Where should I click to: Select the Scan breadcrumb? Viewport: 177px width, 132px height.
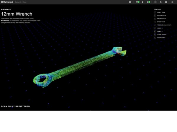point(25,2)
